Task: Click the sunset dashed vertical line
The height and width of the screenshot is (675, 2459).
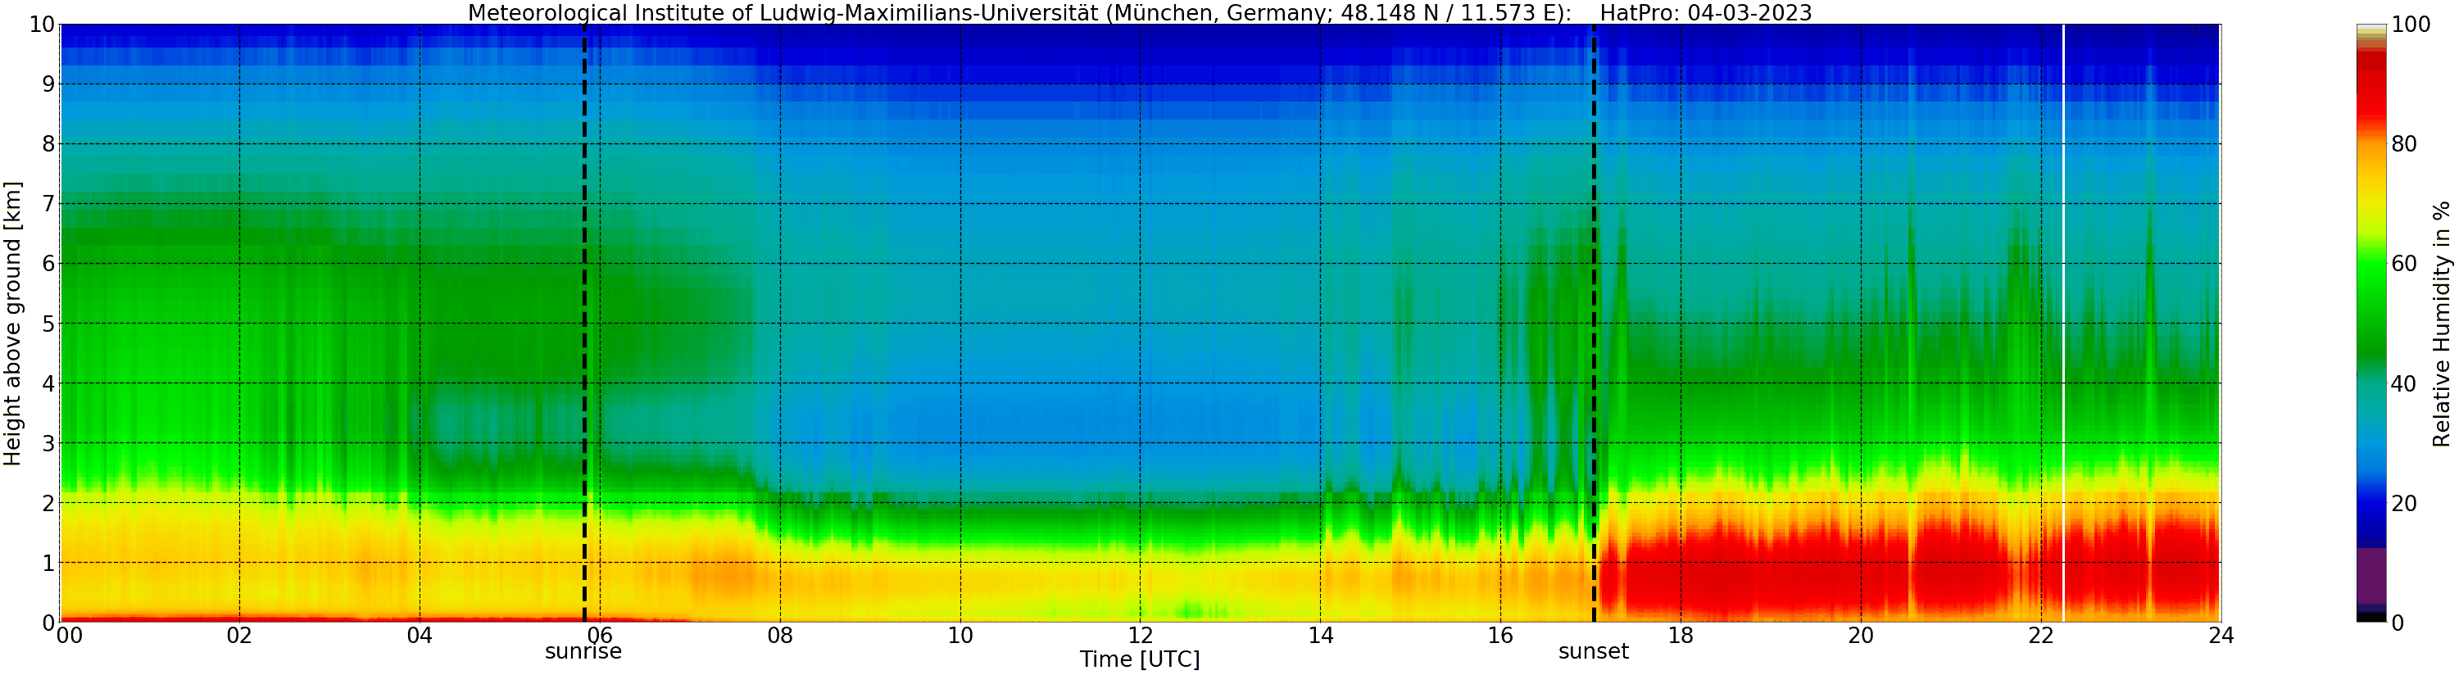Action: [x=1593, y=323]
